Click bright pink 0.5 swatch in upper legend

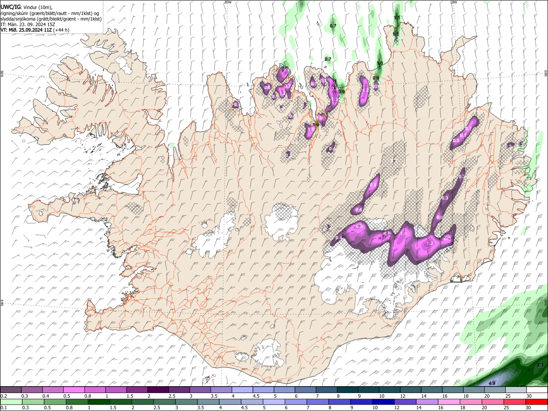click(74, 390)
